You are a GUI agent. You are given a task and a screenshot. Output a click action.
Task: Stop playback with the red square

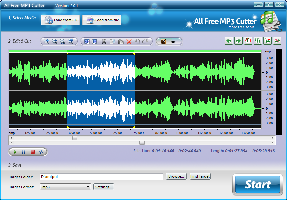point(33,152)
